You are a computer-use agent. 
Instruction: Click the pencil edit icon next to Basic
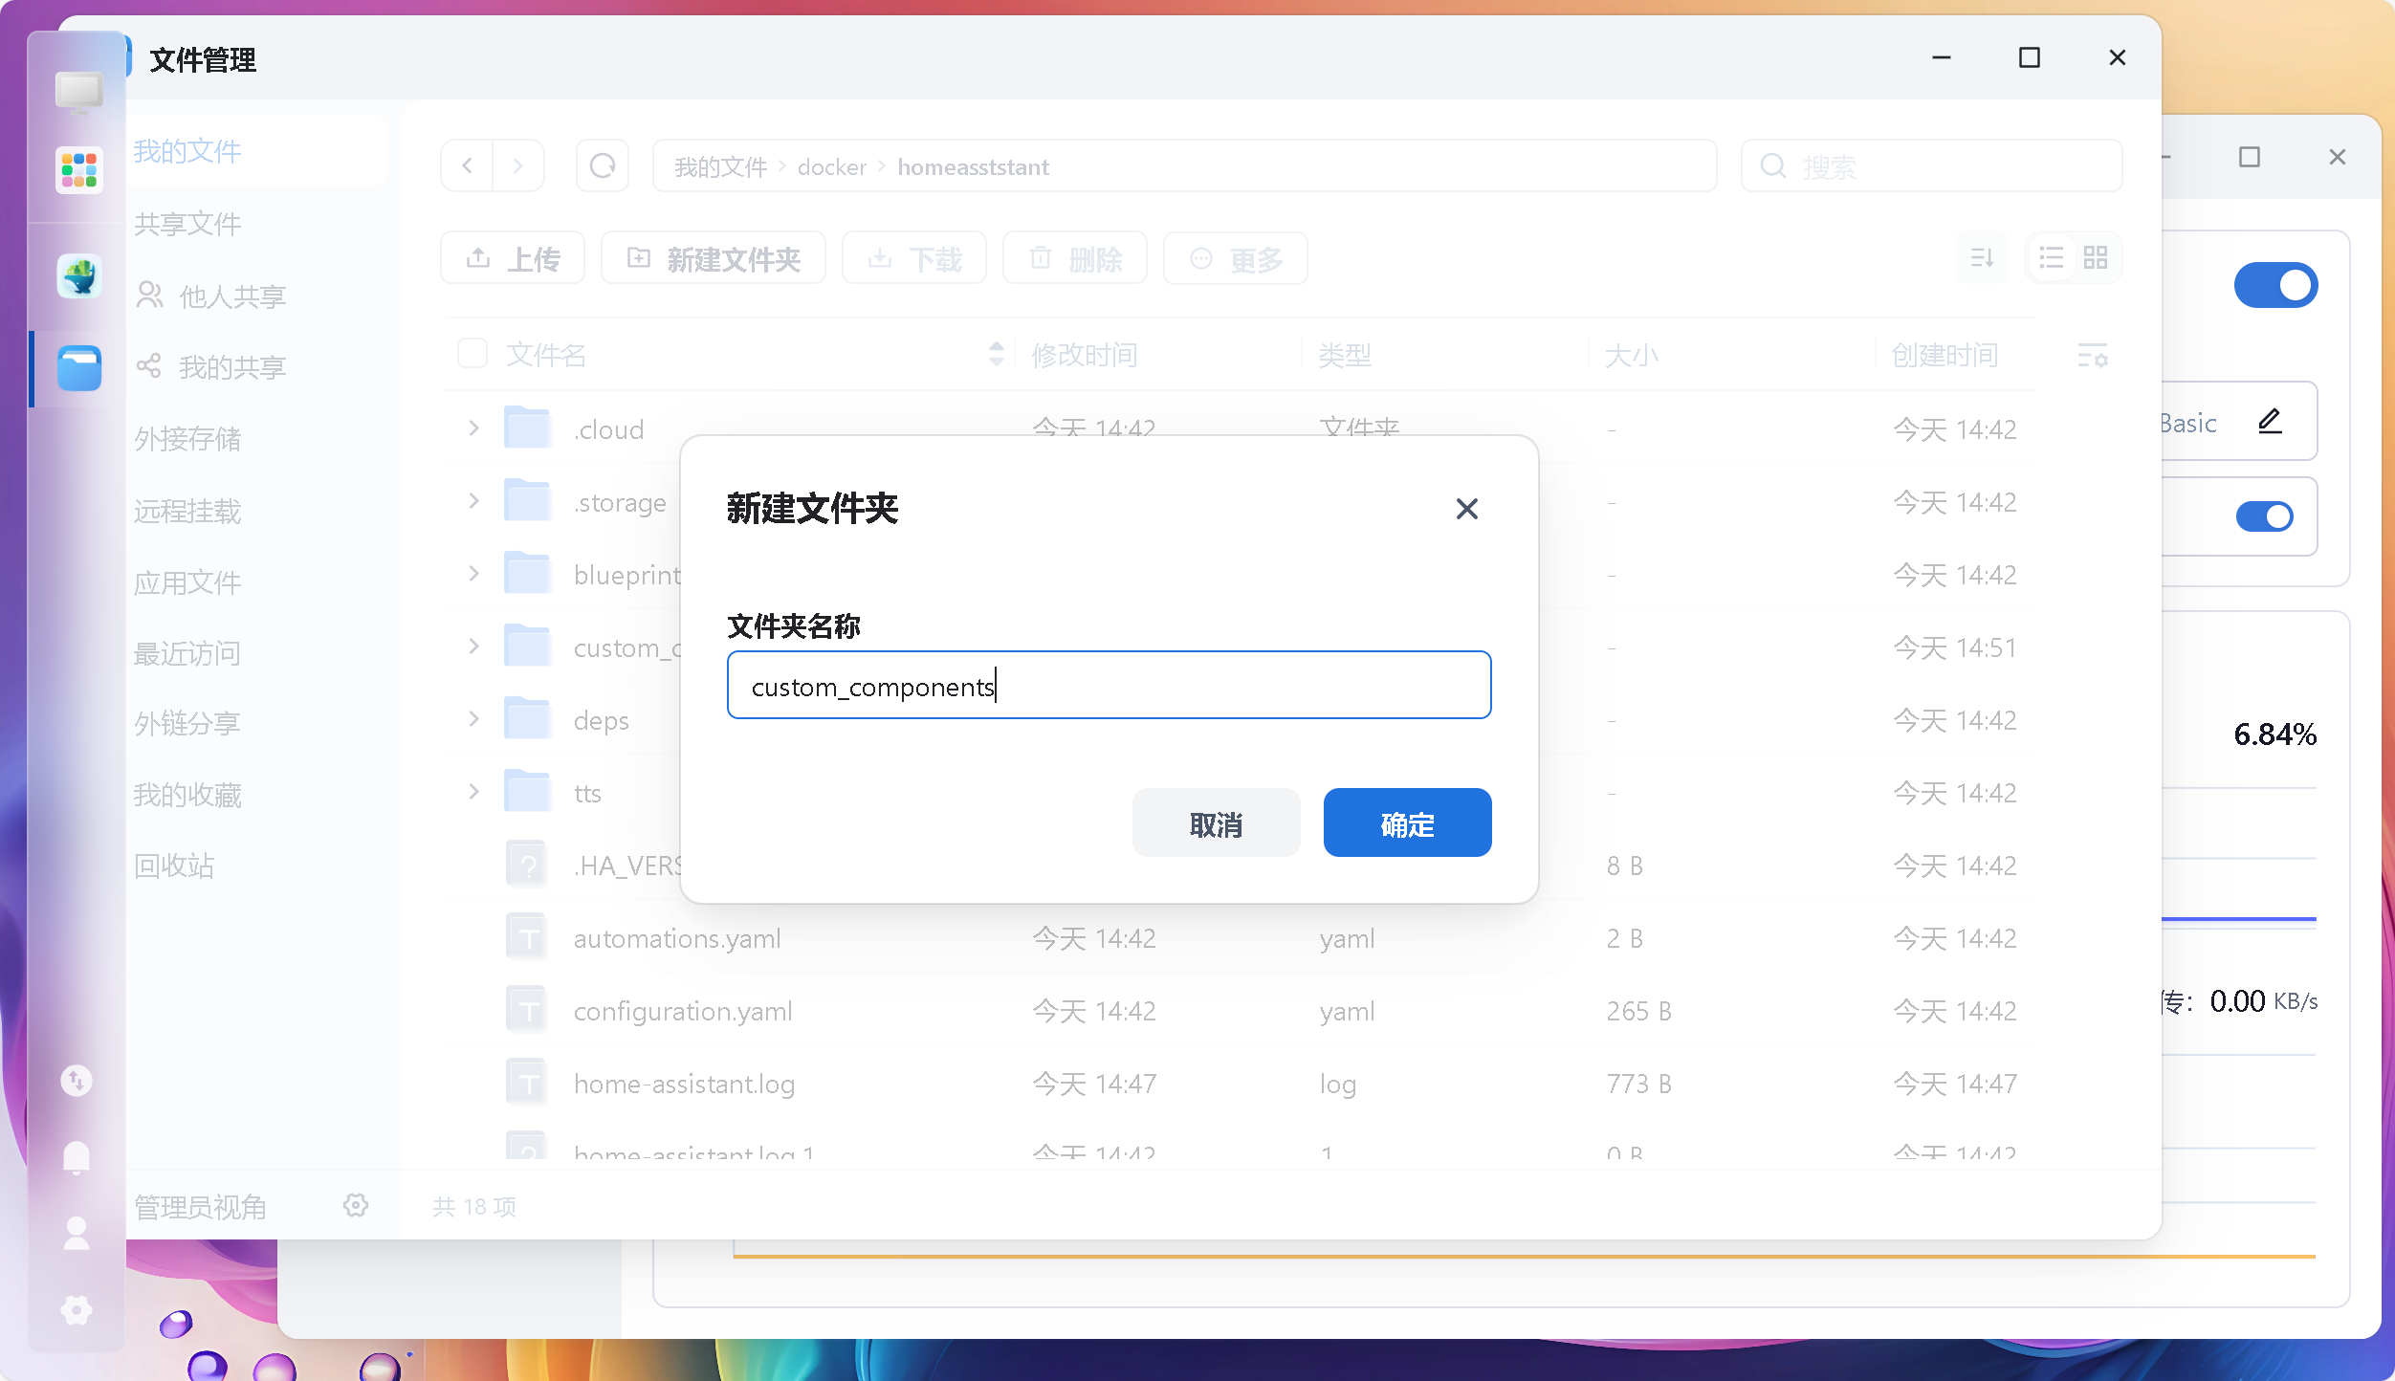click(2270, 421)
